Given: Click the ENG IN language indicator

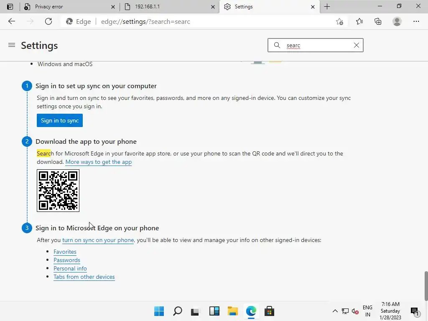Looking at the screenshot, I should 367,311.
